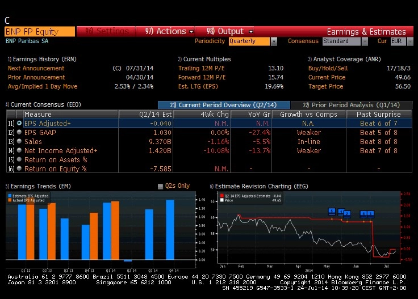
Task: Click the Earnings & Estimates title label
Action: 366,31
